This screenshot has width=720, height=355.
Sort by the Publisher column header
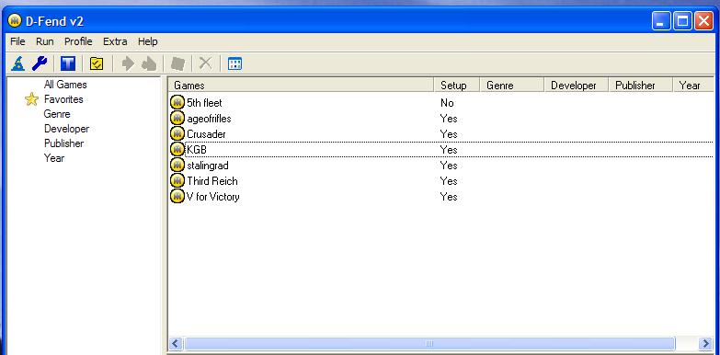pyautogui.click(x=641, y=86)
